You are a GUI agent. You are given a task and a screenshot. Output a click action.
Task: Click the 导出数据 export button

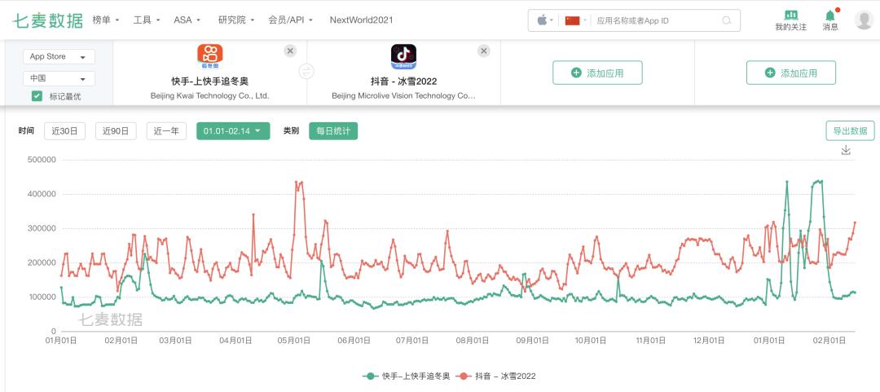pyautogui.click(x=850, y=131)
